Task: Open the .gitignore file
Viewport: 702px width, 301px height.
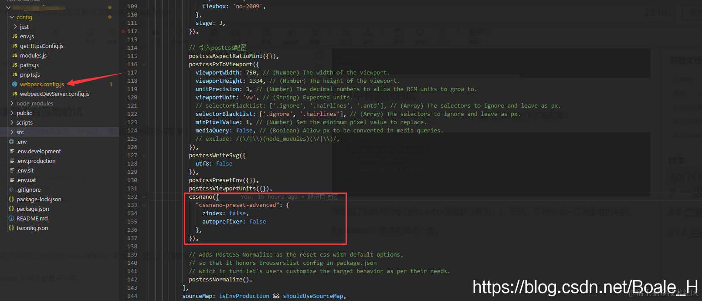Action: click(x=29, y=190)
